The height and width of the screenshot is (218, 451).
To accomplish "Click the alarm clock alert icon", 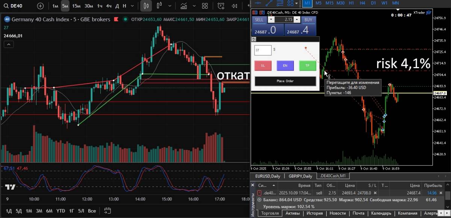I will (x=221, y=6).
